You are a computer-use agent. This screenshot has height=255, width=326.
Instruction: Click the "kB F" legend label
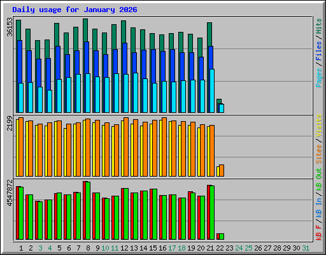319,233
